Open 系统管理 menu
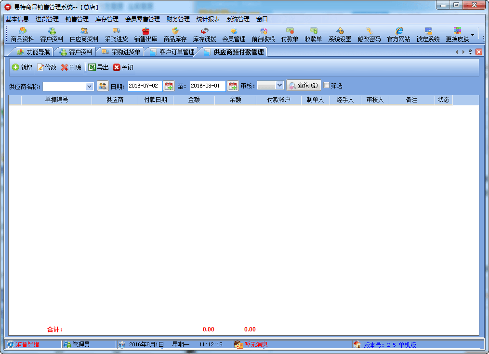 coord(238,19)
